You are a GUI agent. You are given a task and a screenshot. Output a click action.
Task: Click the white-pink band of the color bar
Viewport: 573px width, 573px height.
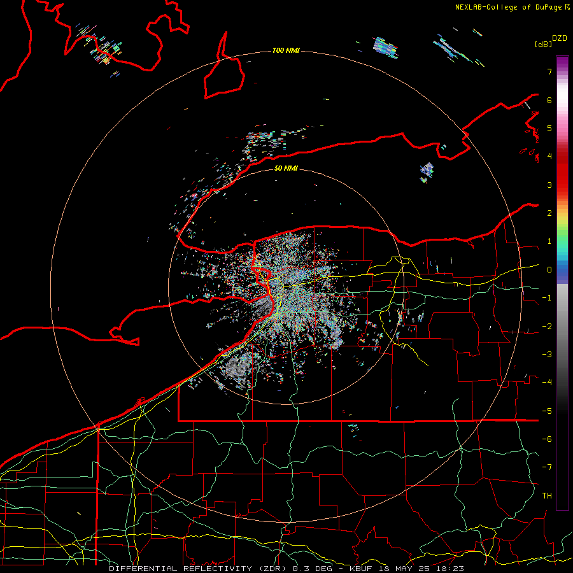[562, 106]
